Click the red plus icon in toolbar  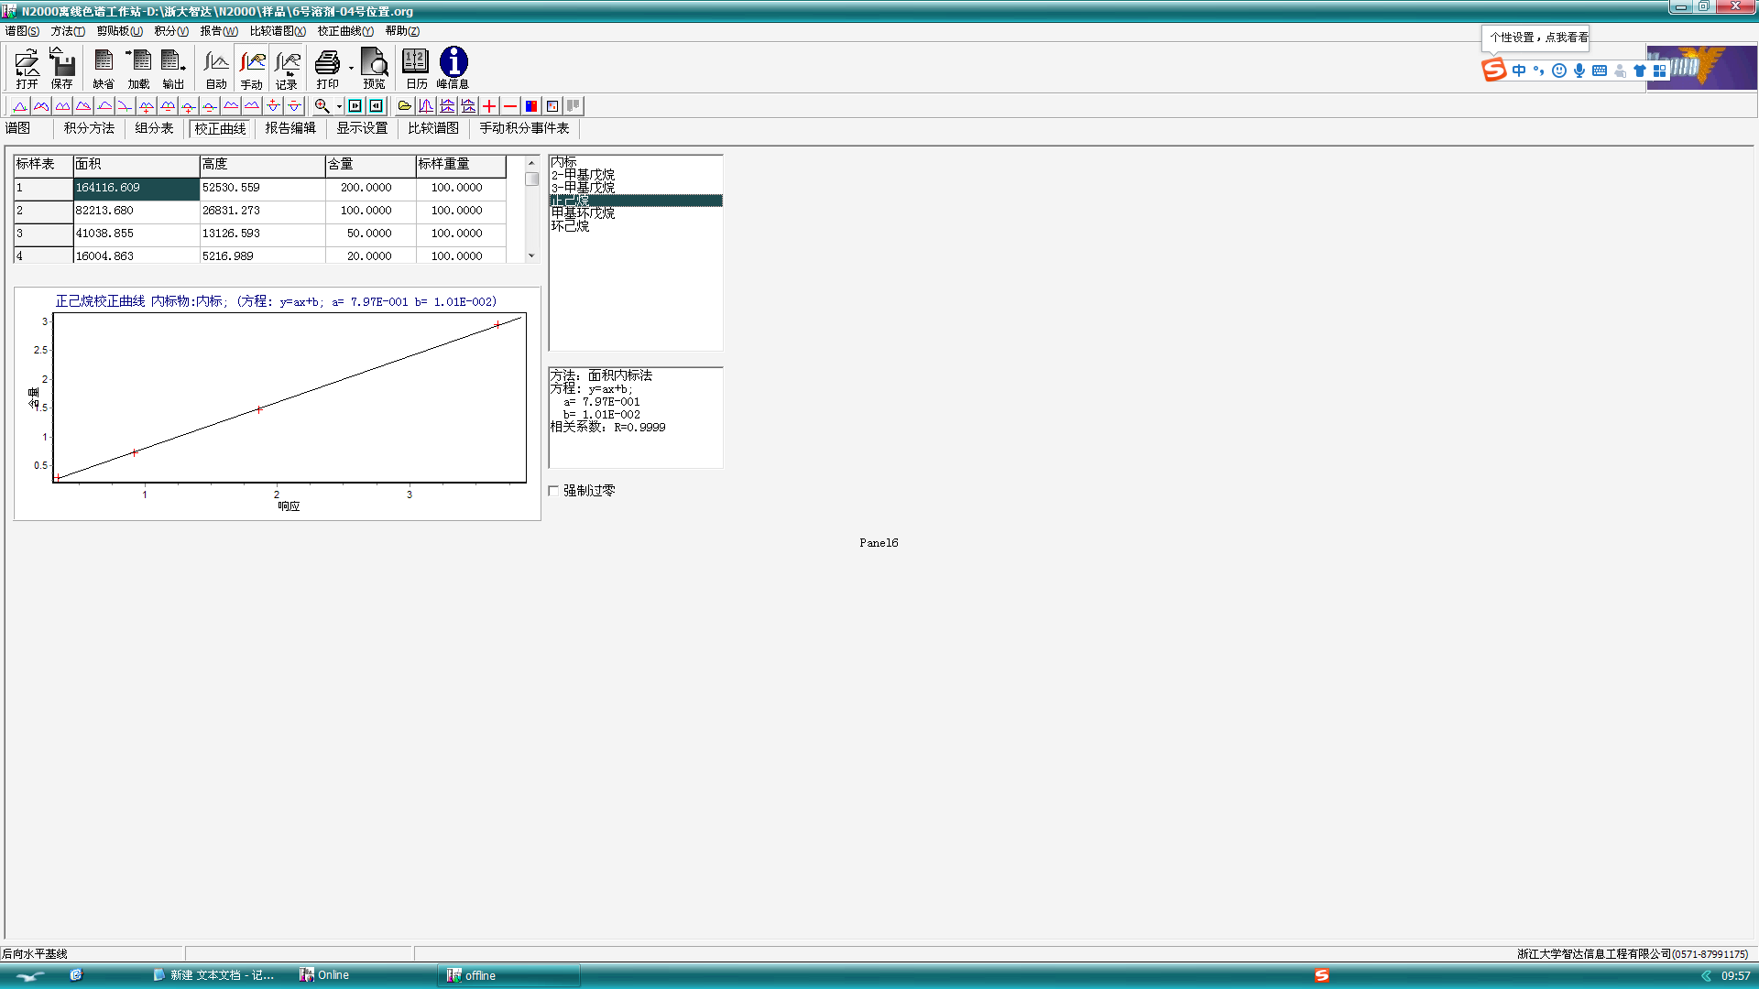point(489,106)
